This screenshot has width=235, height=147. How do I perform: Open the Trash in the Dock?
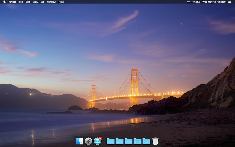point(155,141)
